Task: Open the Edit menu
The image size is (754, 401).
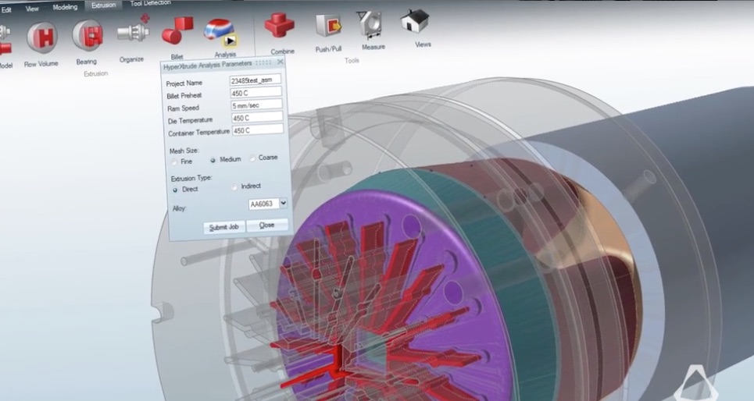Action: click(x=6, y=9)
